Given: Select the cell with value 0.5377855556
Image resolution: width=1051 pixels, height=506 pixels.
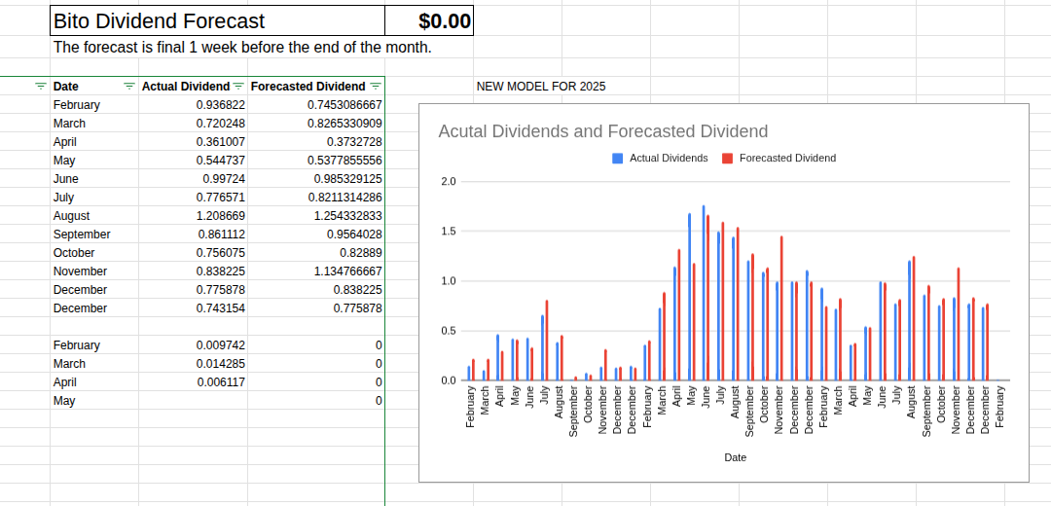Looking at the screenshot, I should 316,161.
